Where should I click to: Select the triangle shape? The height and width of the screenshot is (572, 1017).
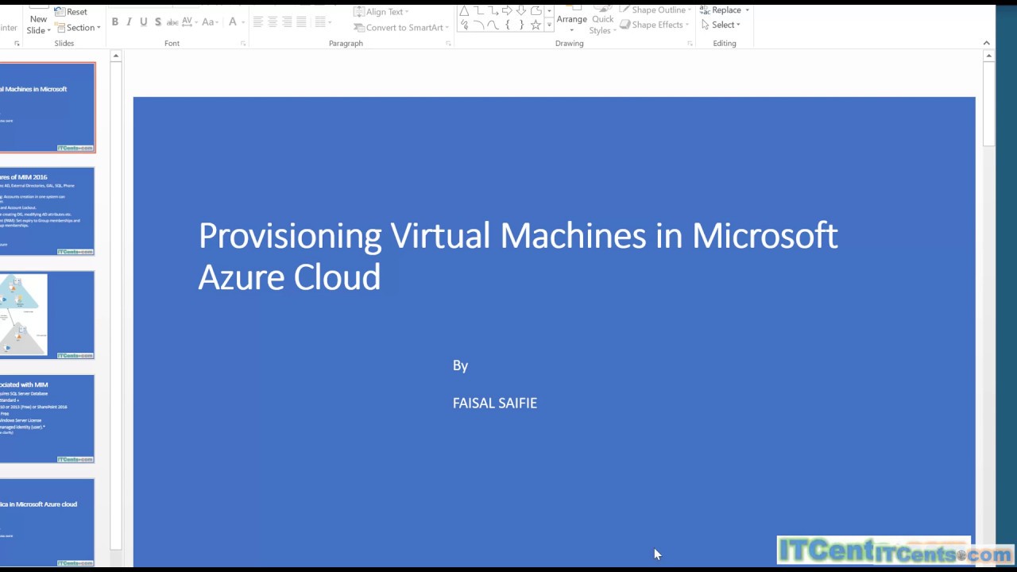tap(464, 10)
